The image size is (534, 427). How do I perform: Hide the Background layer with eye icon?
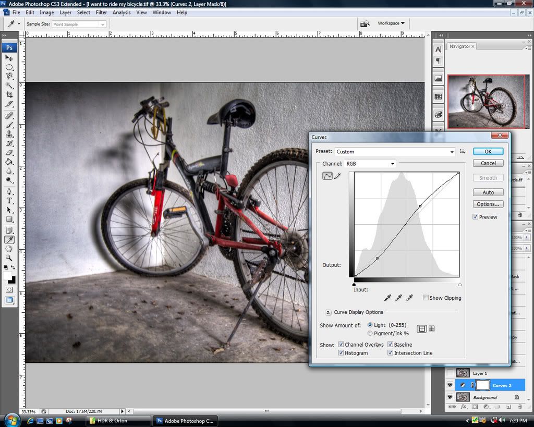(x=450, y=397)
